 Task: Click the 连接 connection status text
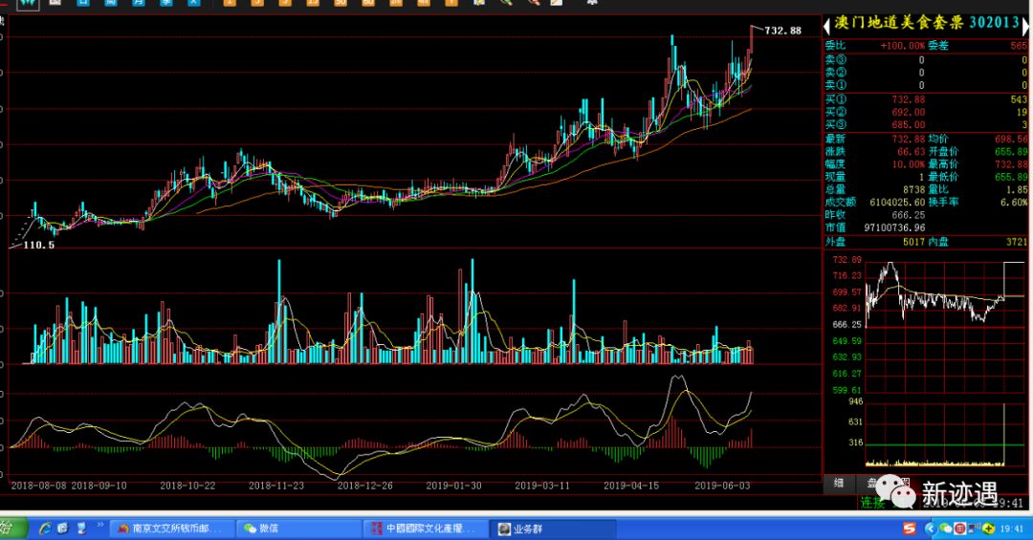point(872,503)
